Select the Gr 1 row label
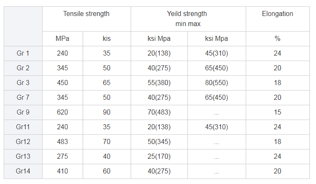The image size is (316, 184). 23,53
